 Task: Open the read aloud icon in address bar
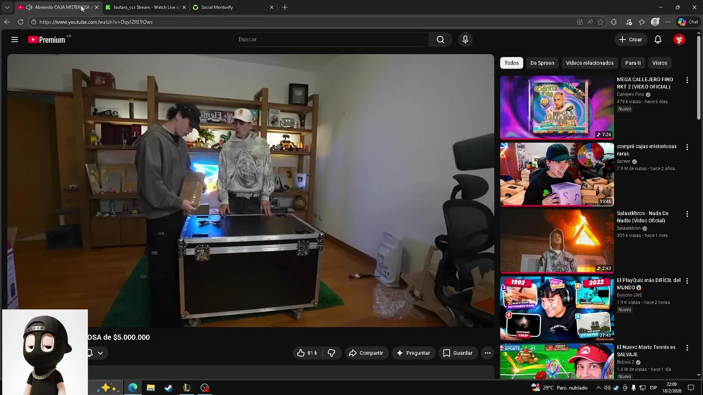(590, 22)
